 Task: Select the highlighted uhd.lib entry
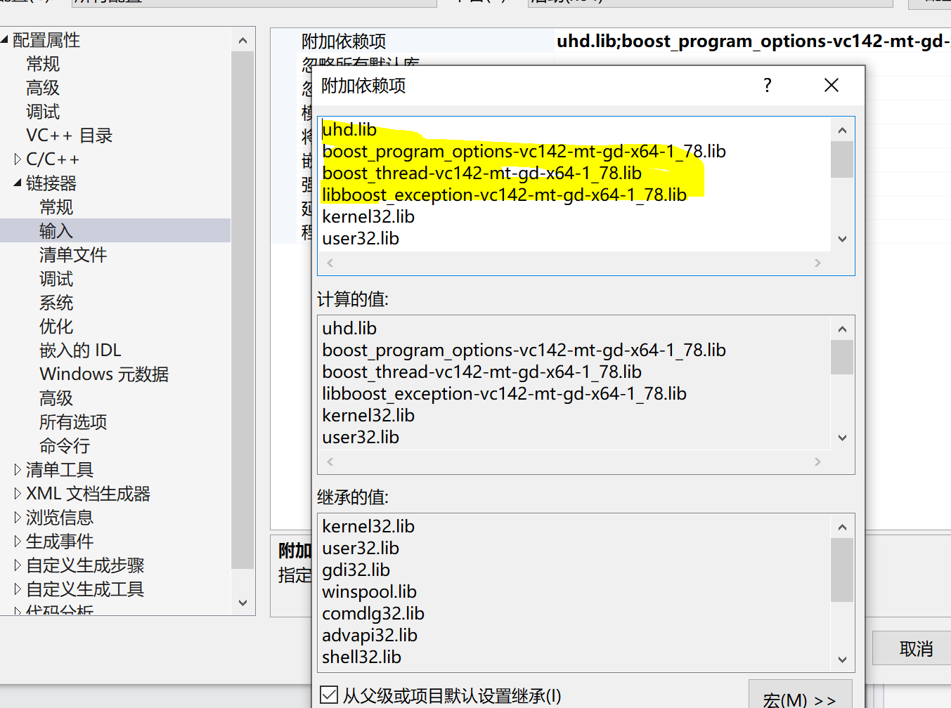tap(349, 129)
